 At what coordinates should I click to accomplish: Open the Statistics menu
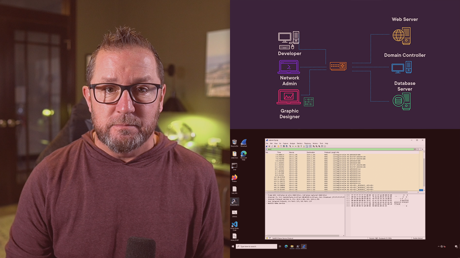pyautogui.click(x=299, y=143)
